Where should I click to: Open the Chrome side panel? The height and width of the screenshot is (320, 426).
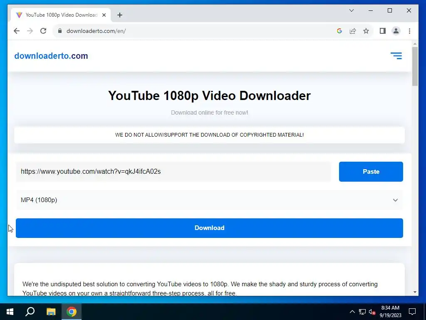pos(383,31)
